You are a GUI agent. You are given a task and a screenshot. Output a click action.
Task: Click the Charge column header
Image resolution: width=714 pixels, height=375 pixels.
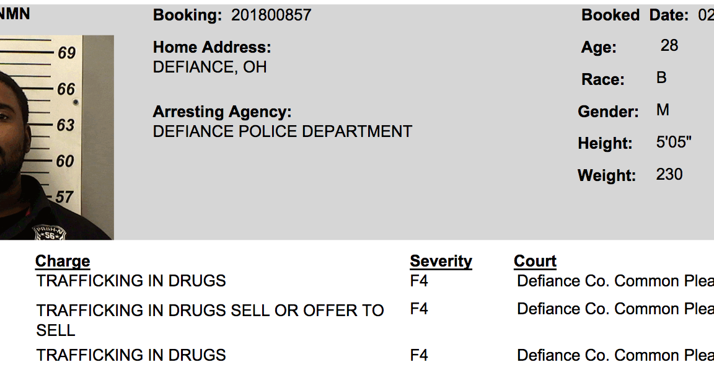pos(63,261)
